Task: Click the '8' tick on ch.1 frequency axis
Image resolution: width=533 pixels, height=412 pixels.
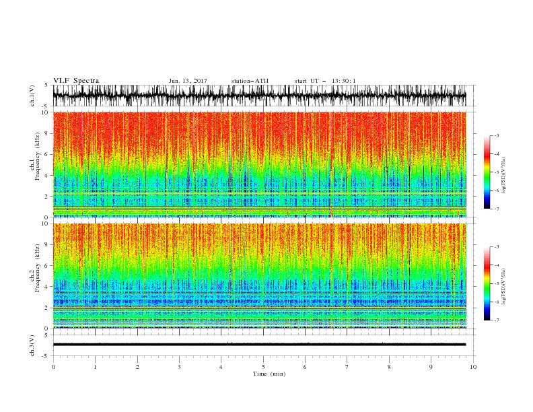Action: click(46, 133)
